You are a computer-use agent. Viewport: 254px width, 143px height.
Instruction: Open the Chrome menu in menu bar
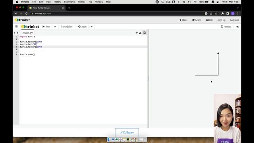[x=25, y=2]
